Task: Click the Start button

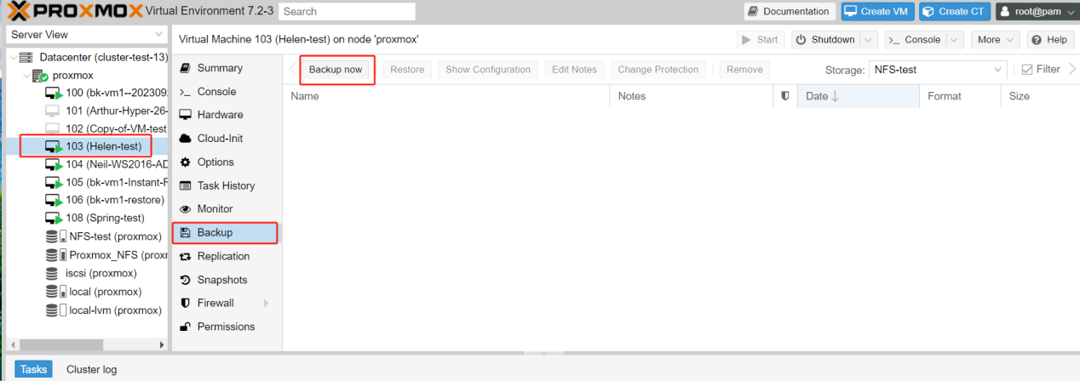Action: click(761, 40)
